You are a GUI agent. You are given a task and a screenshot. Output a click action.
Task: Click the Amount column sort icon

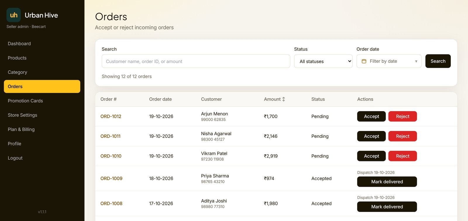283,99
